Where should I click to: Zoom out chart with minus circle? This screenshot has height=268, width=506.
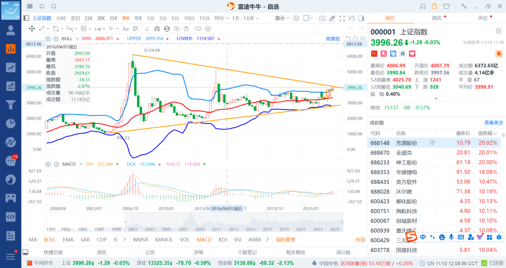[355, 39]
